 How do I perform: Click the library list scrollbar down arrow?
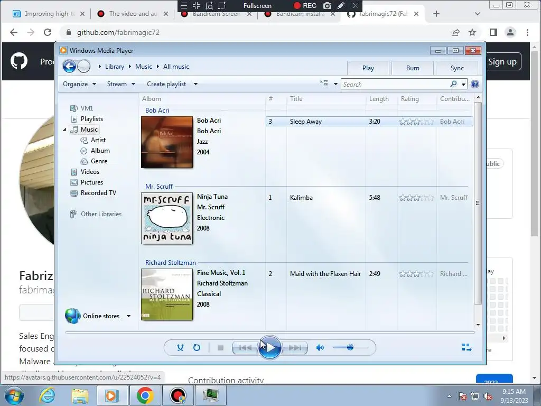(x=478, y=325)
